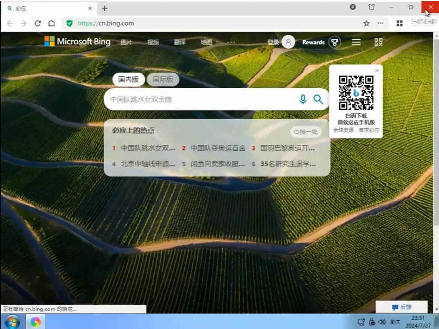The width and height of the screenshot is (439, 329).
Task: Click the site security shield in address bar
Action: (x=70, y=23)
